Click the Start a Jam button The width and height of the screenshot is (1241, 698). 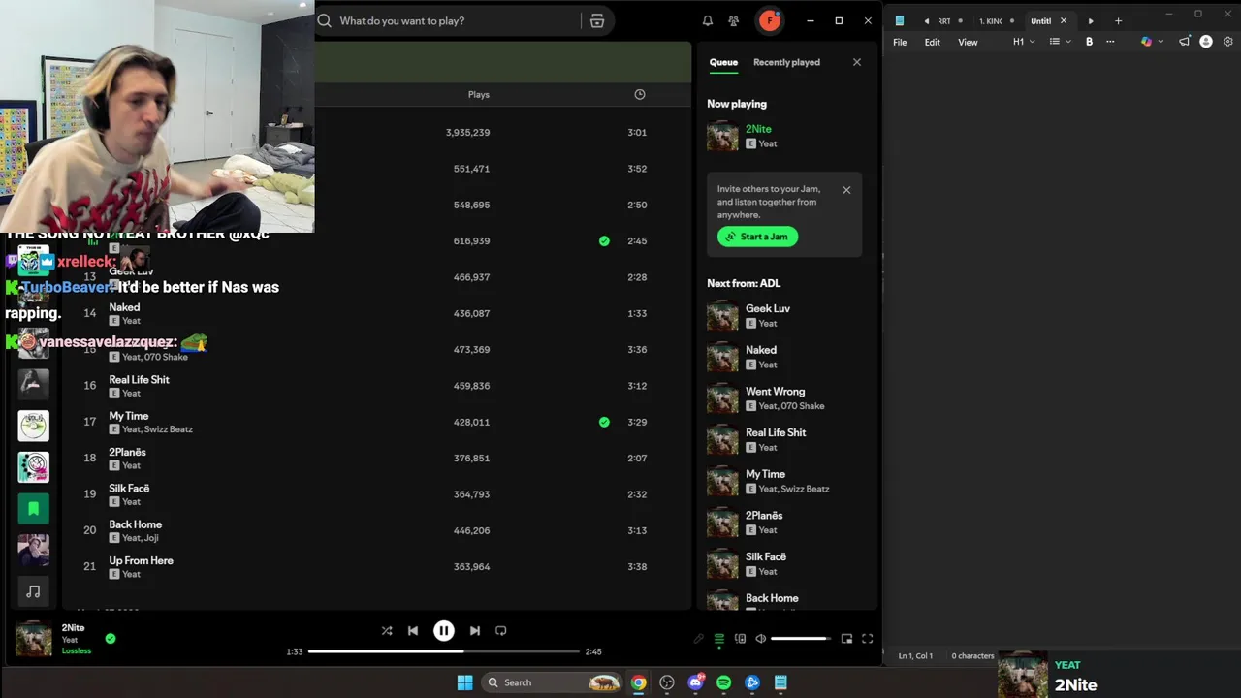tap(757, 237)
